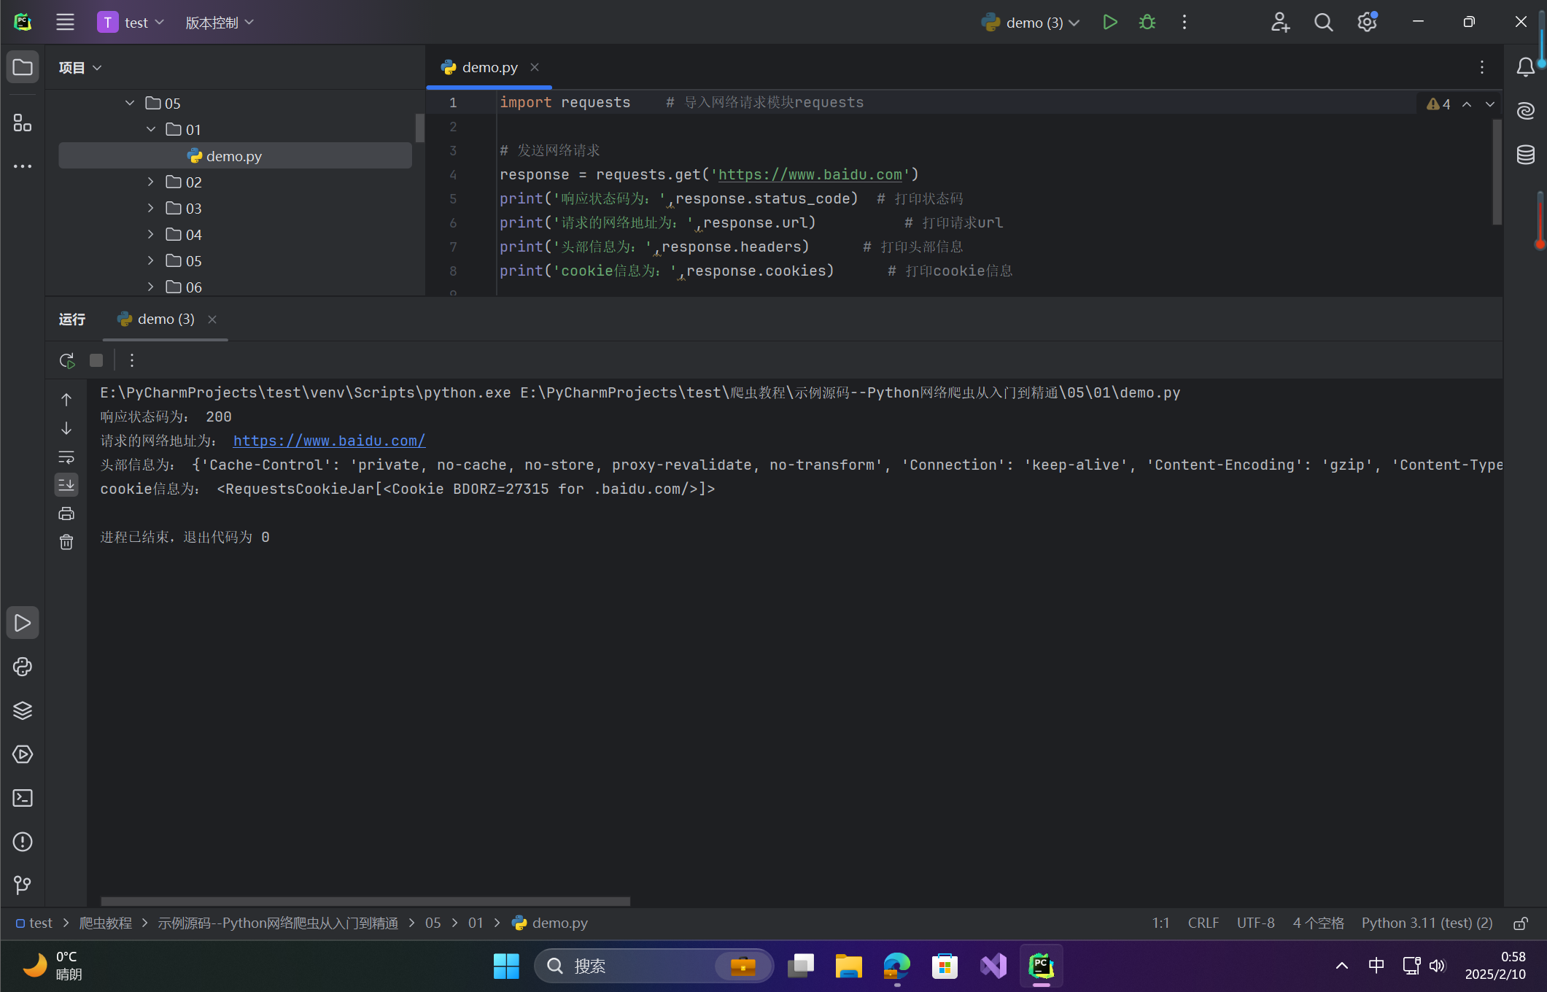Open the Database tool window
The width and height of the screenshot is (1547, 992).
tap(1525, 155)
